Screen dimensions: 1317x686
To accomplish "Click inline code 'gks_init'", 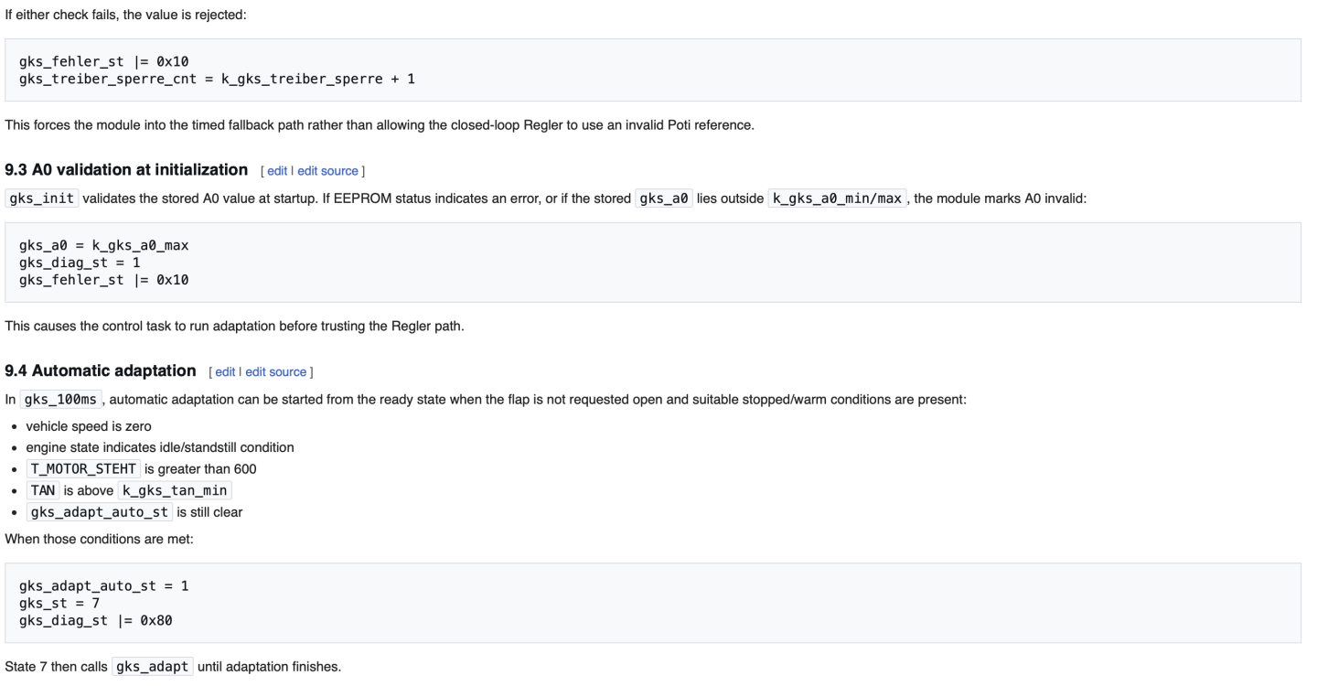I will [x=42, y=198].
